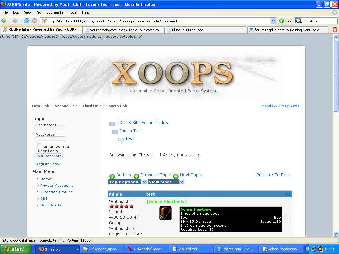339x254 pixels.
Task: Click the Fourth Link navigation item
Action: point(117,106)
